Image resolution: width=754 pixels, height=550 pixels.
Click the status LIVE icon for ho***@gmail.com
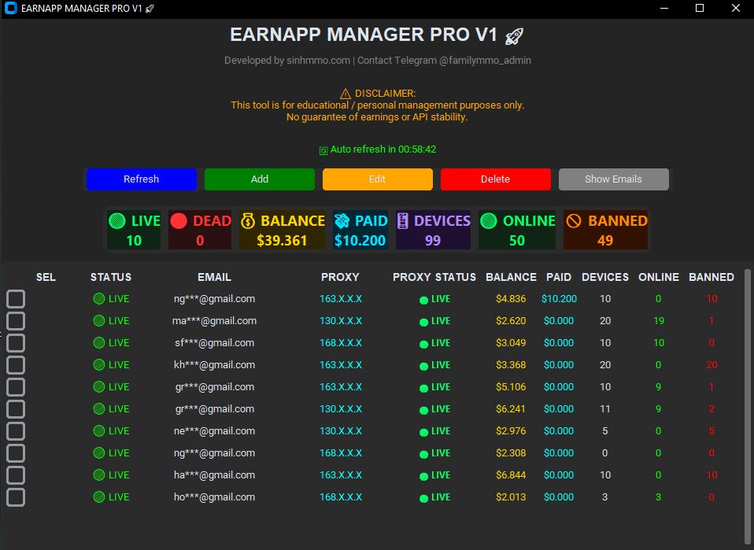click(99, 497)
